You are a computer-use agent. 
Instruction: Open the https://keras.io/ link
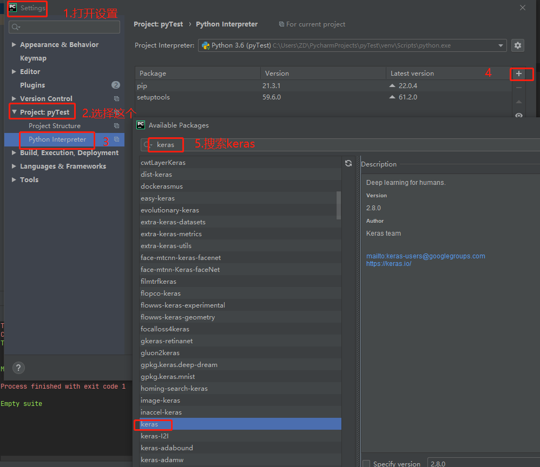[x=389, y=264]
